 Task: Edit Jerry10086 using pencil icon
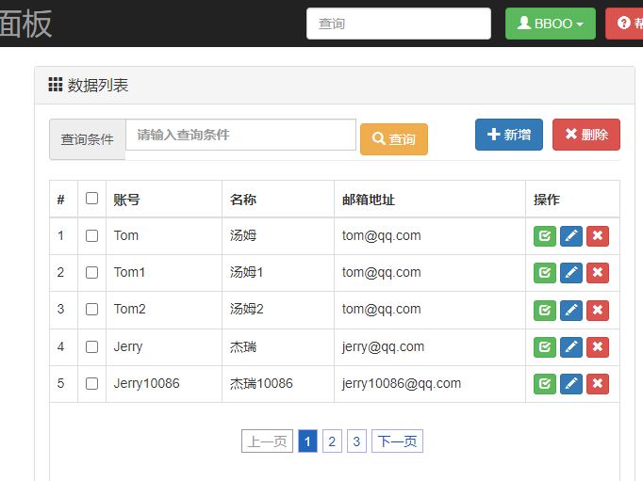point(571,383)
